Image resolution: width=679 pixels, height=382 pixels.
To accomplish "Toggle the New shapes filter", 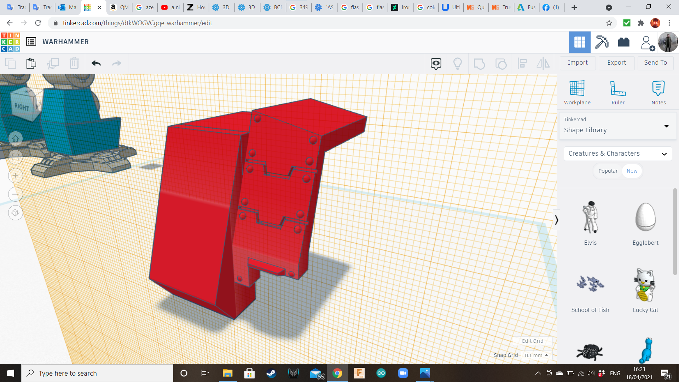I will (x=632, y=171).
